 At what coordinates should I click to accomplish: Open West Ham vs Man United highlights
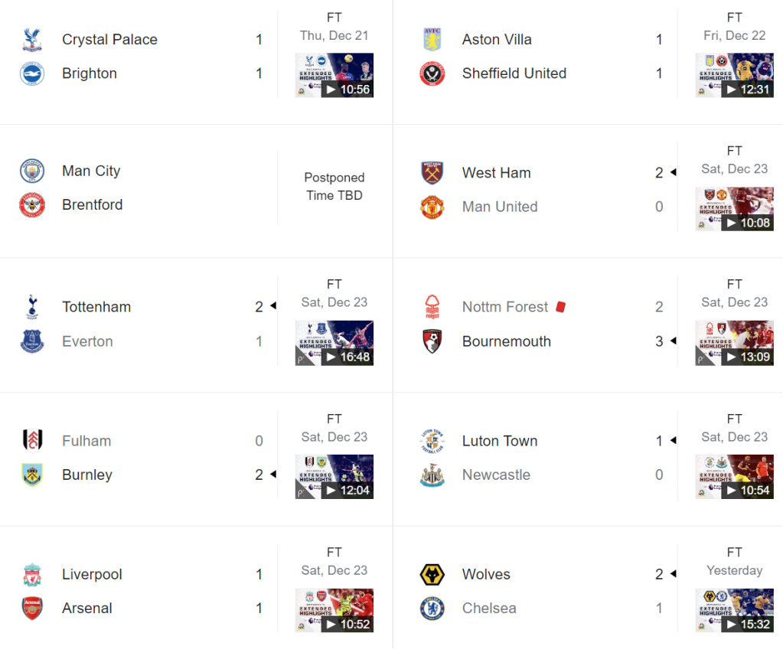(735, 209)
